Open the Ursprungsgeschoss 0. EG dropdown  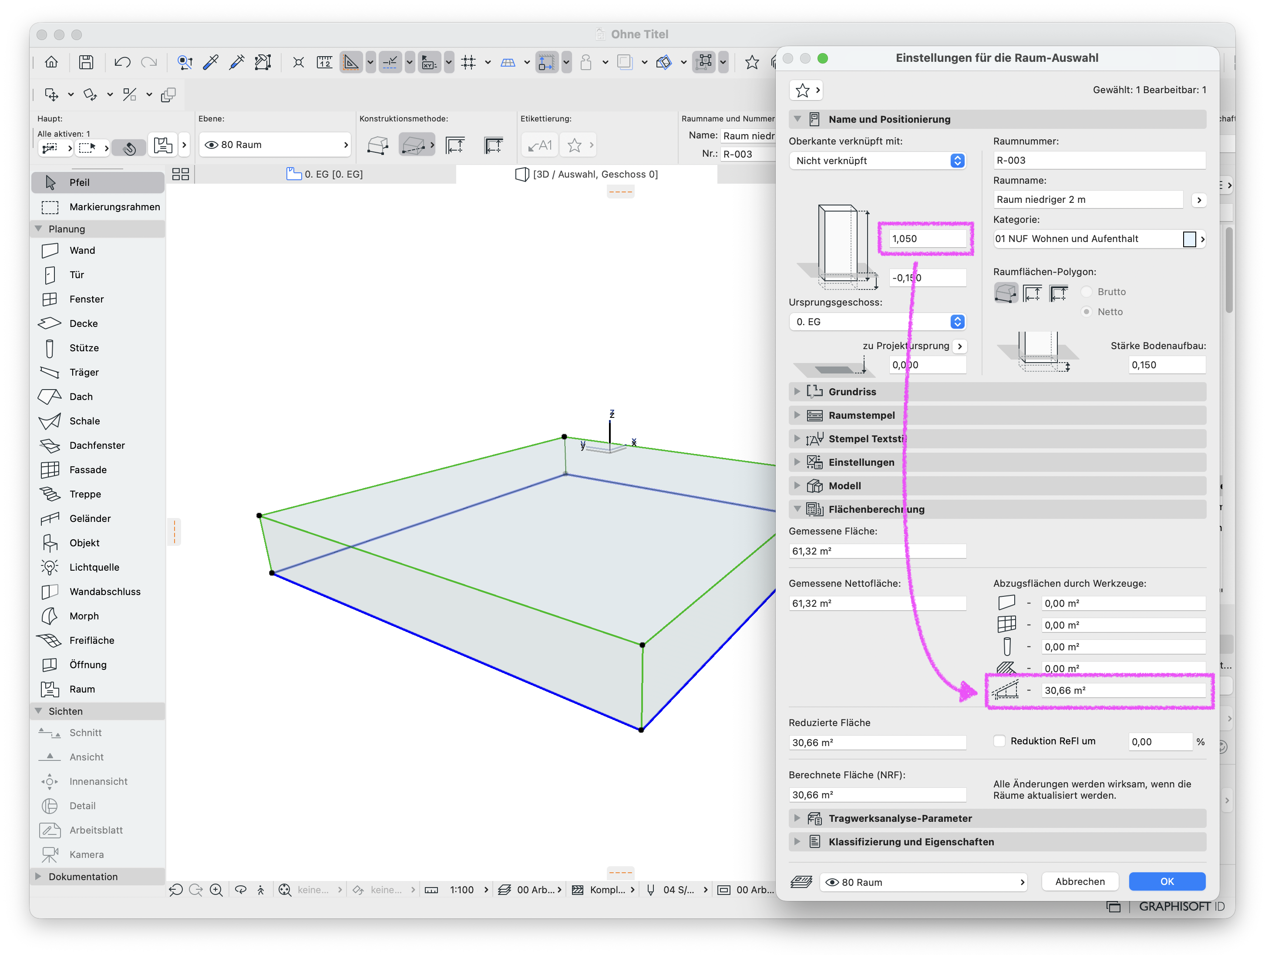[x=877, y=322]
